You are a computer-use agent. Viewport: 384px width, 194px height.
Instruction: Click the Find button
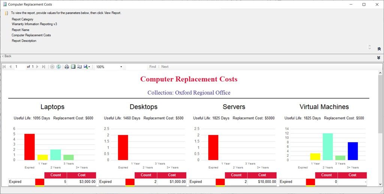[x=152, y=67]
